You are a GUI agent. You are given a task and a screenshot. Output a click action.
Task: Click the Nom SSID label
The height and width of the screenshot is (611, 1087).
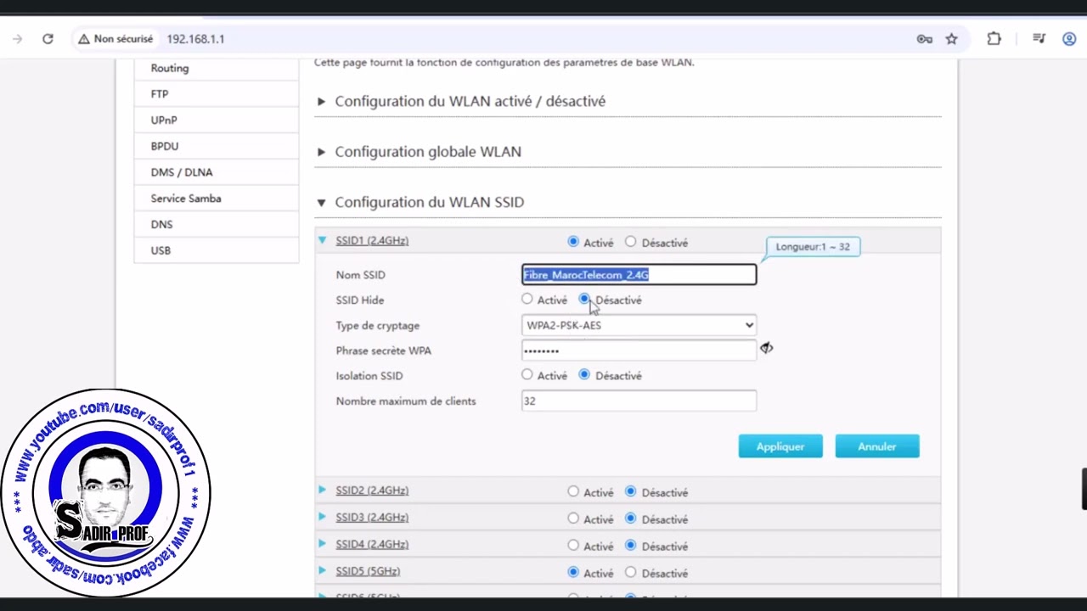tap(360, 275)
